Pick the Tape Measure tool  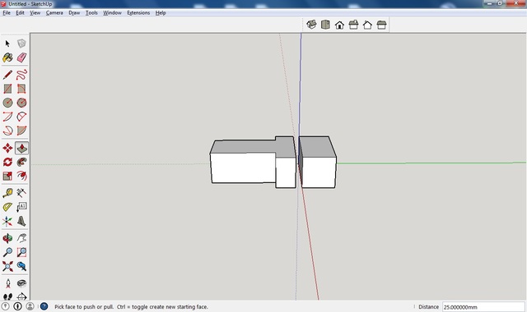pyautogui.click(x=7, y=193)
